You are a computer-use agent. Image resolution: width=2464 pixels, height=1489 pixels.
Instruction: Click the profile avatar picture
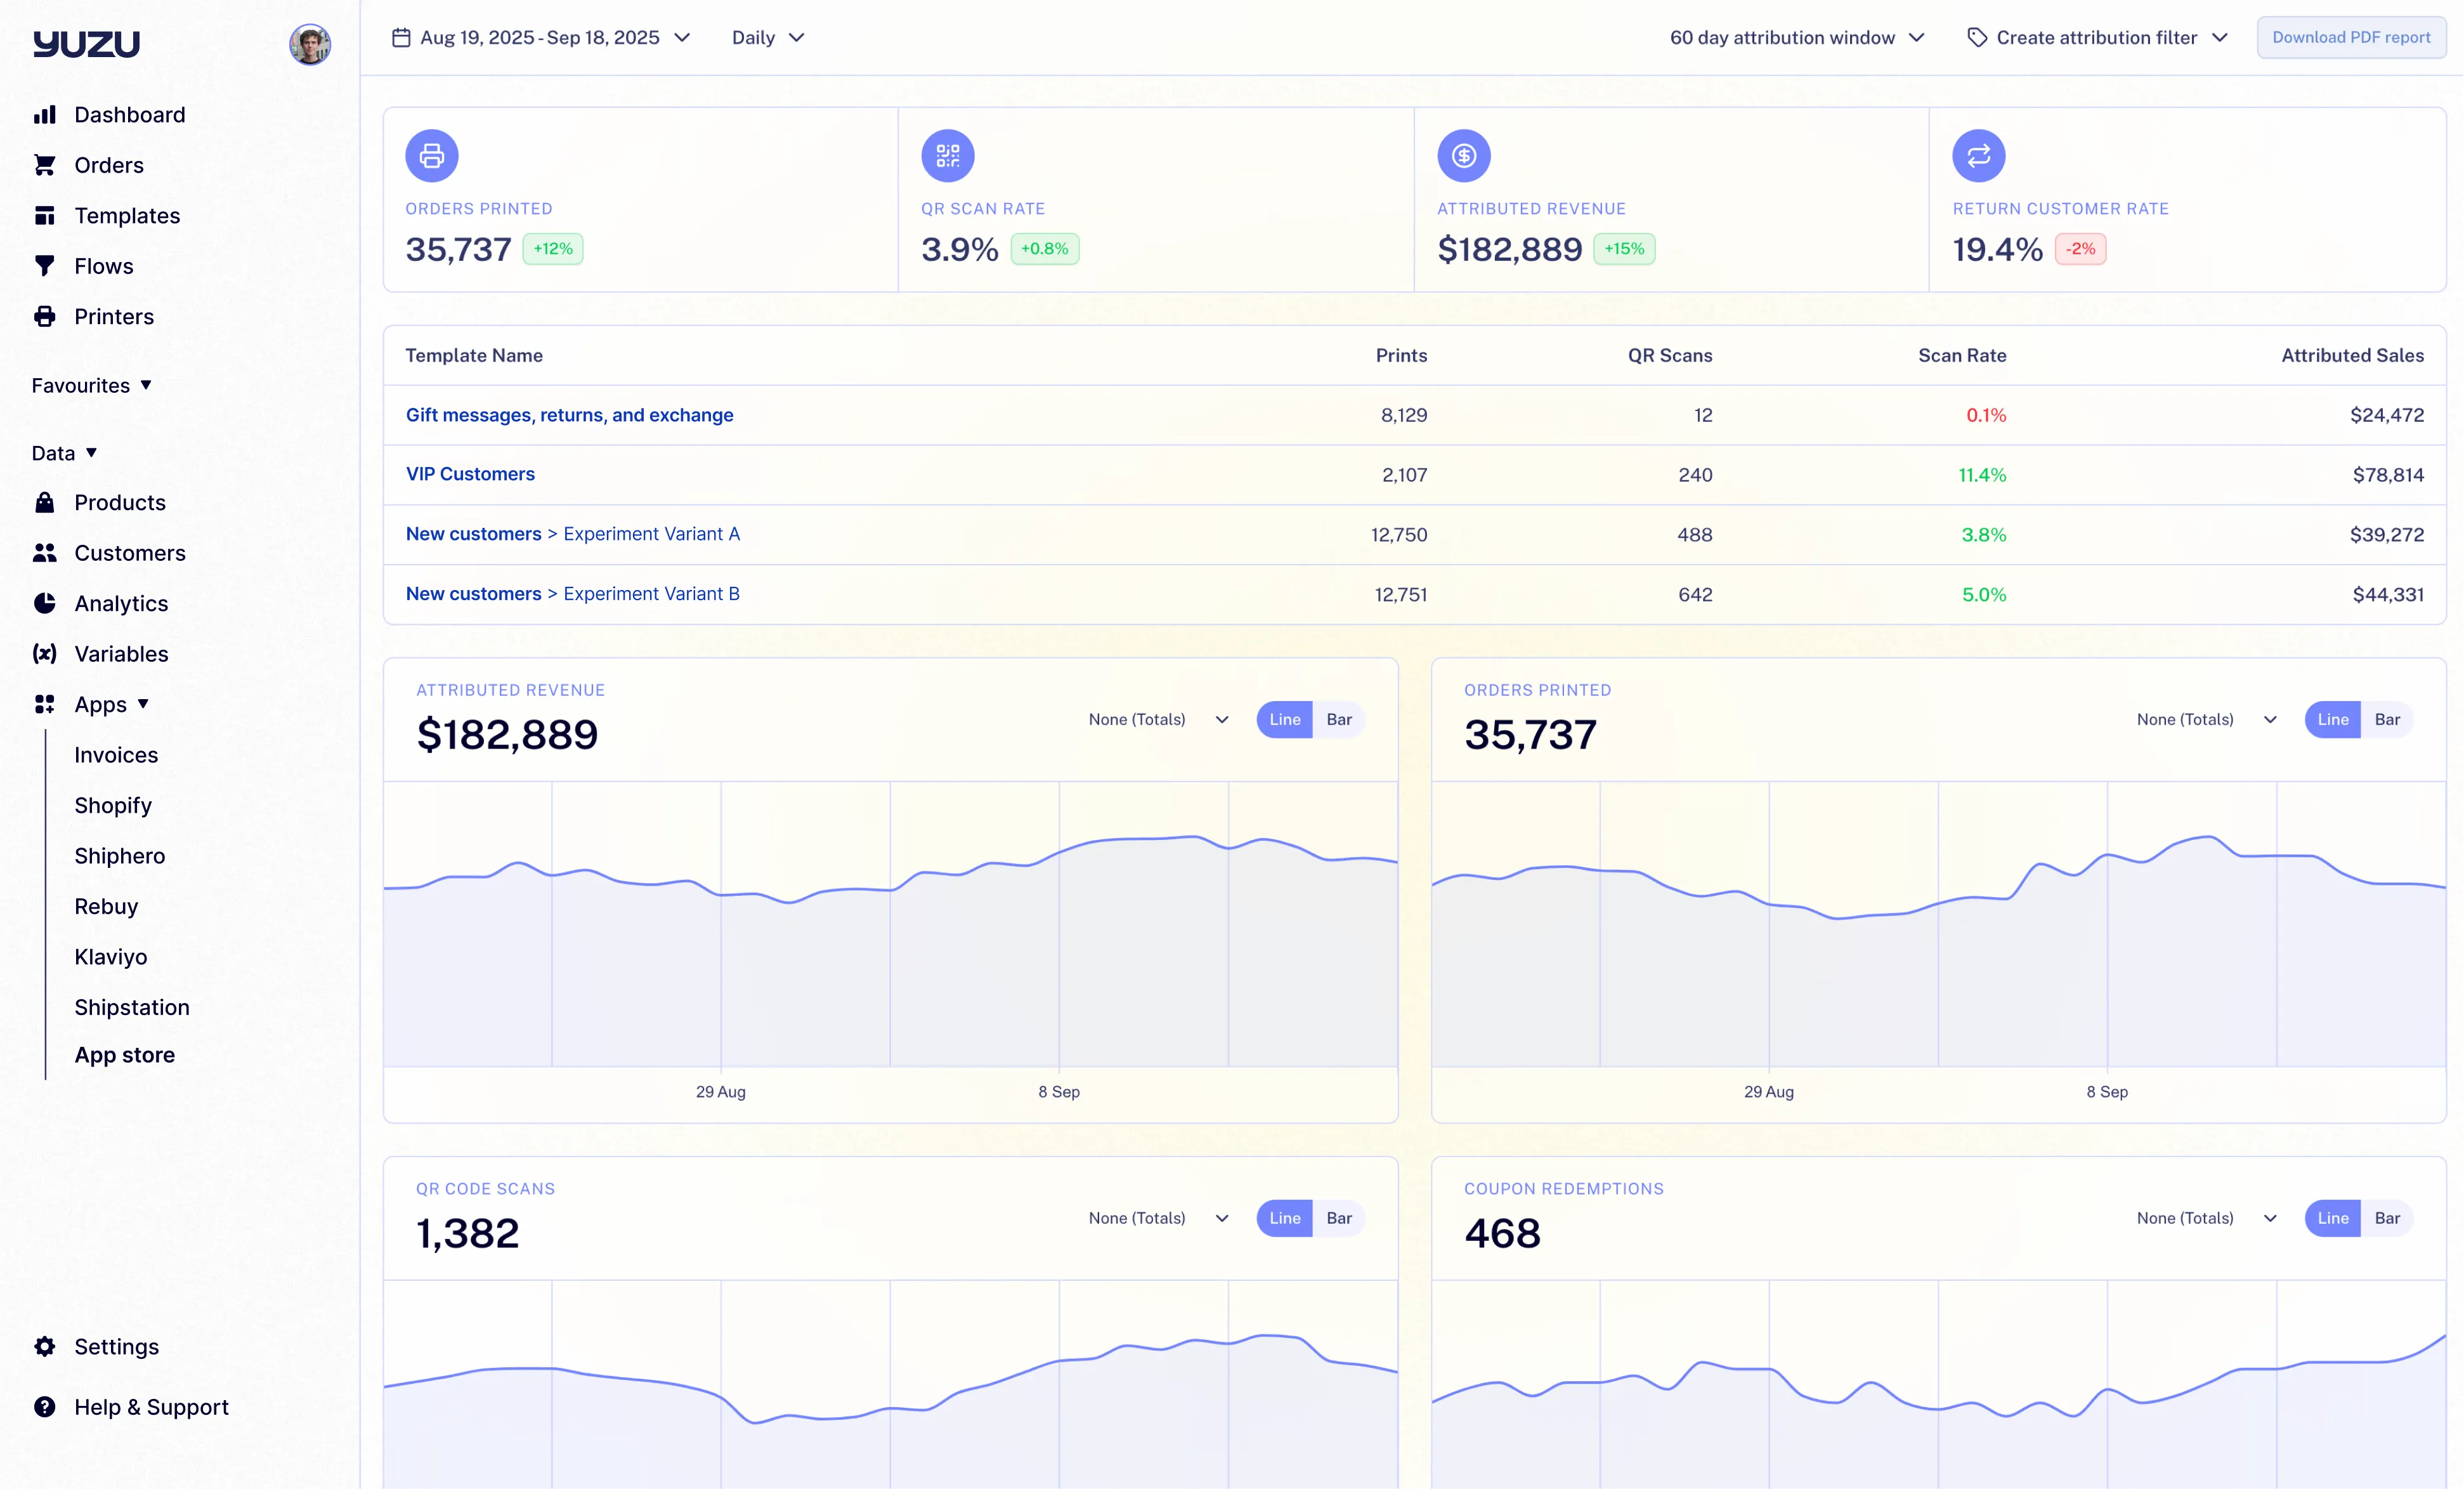[310, 44]
